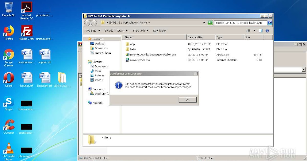Focus the Search IDM-6.33.1 field
The width and height of the screenshot is (307, 161).
point(240,23)
